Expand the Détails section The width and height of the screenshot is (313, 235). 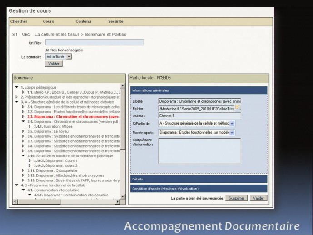[x=199, y=179]
